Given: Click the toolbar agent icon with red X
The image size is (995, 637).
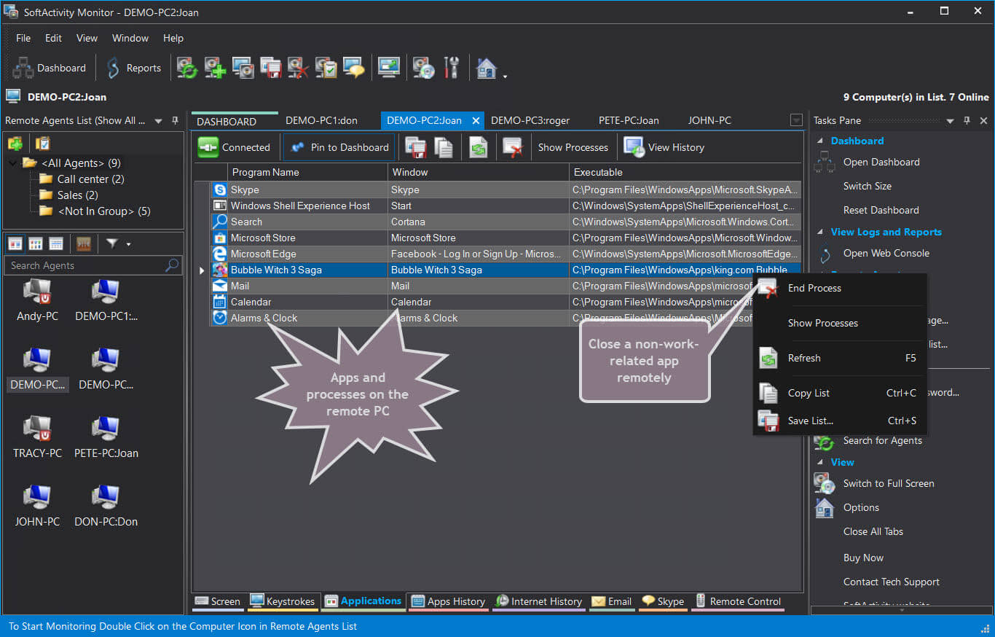Looking at the screenshot, I should [298, 68].
